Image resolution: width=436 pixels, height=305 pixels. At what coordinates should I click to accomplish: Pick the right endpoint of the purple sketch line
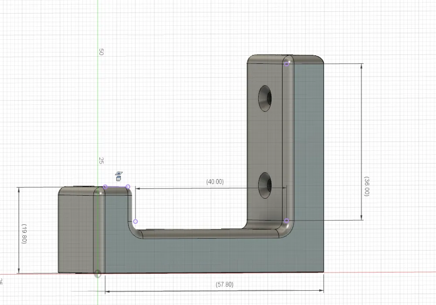click(128, 187)
